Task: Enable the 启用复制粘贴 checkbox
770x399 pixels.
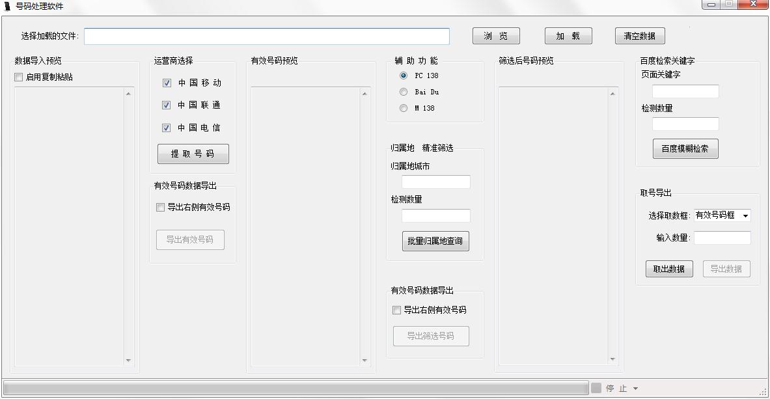Action: (x=19, y=77)
